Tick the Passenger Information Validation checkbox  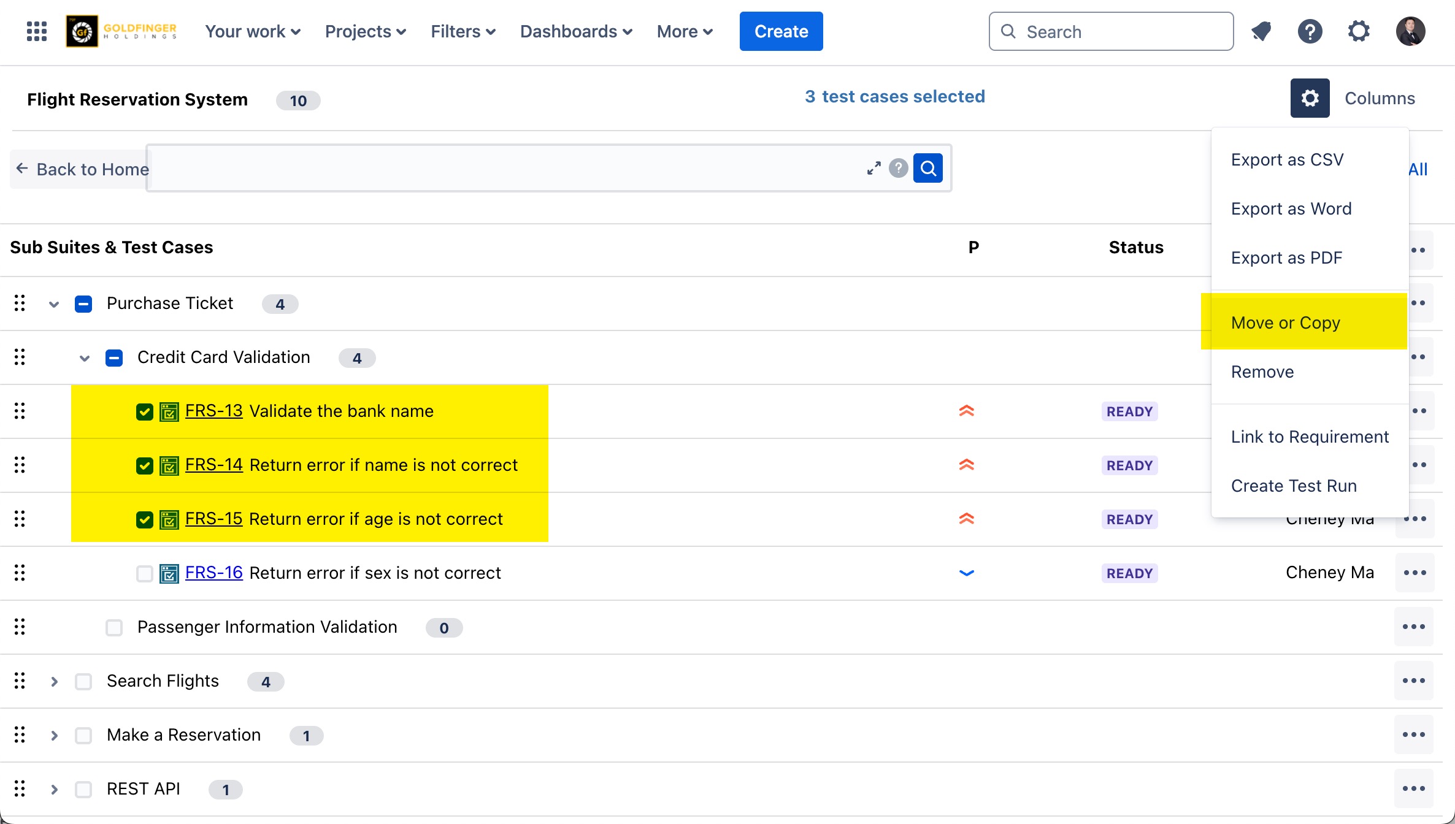pyautogui.click(x=114, y=627)
